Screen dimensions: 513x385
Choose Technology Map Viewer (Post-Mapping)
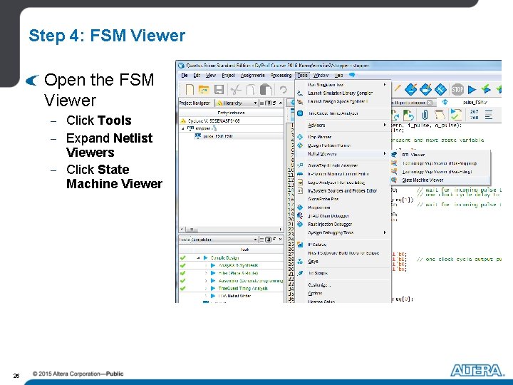(x=440, y=163)
